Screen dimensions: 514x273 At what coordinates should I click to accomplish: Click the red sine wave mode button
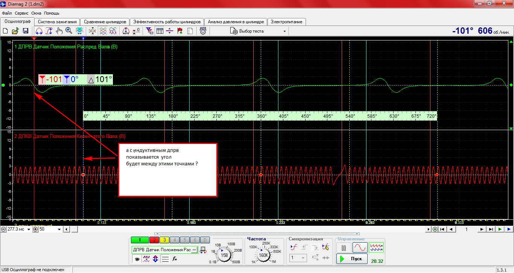pos(360,248)
